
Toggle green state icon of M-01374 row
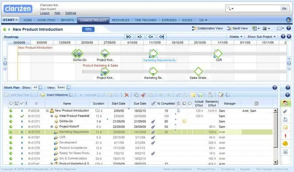coord(11,159)
